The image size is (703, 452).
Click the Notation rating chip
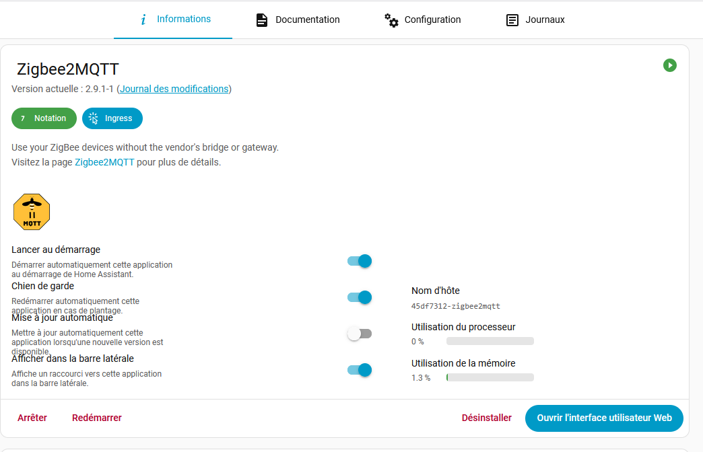(x=44, y=118)
